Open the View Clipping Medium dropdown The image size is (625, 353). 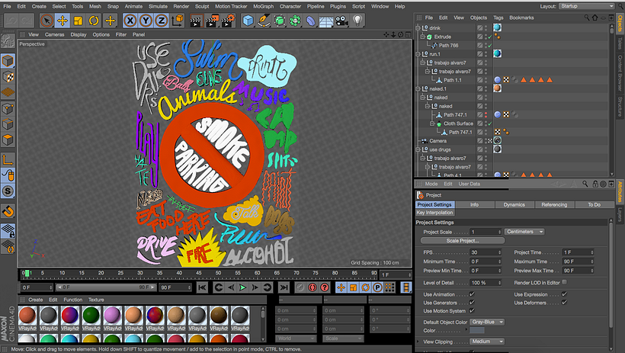487,342
